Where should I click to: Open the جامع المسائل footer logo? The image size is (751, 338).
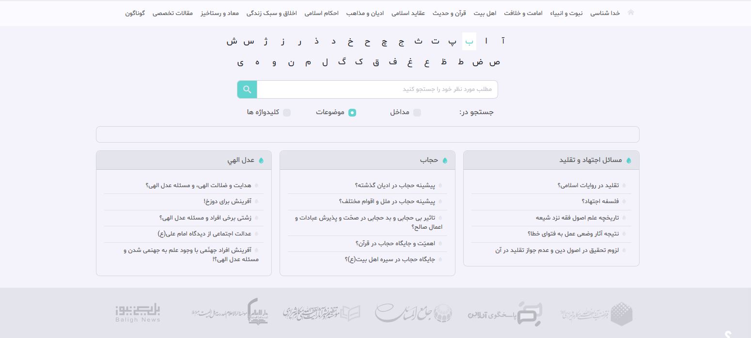(x=413, y=313)
